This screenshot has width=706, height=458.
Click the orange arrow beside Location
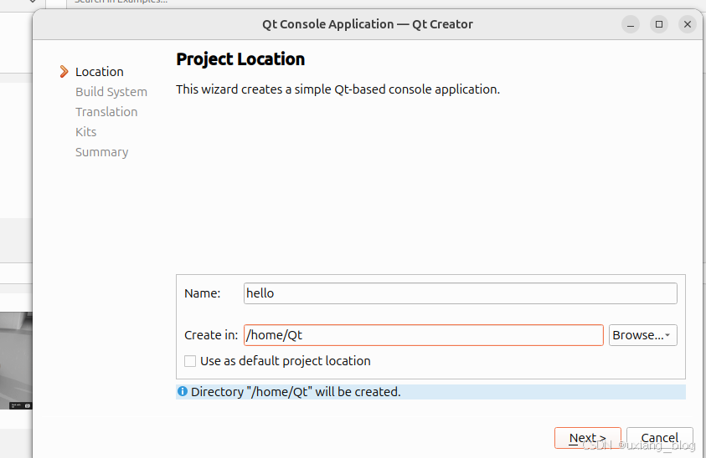64,72
